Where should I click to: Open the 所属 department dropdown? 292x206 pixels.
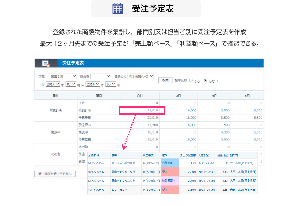[64, 76]
